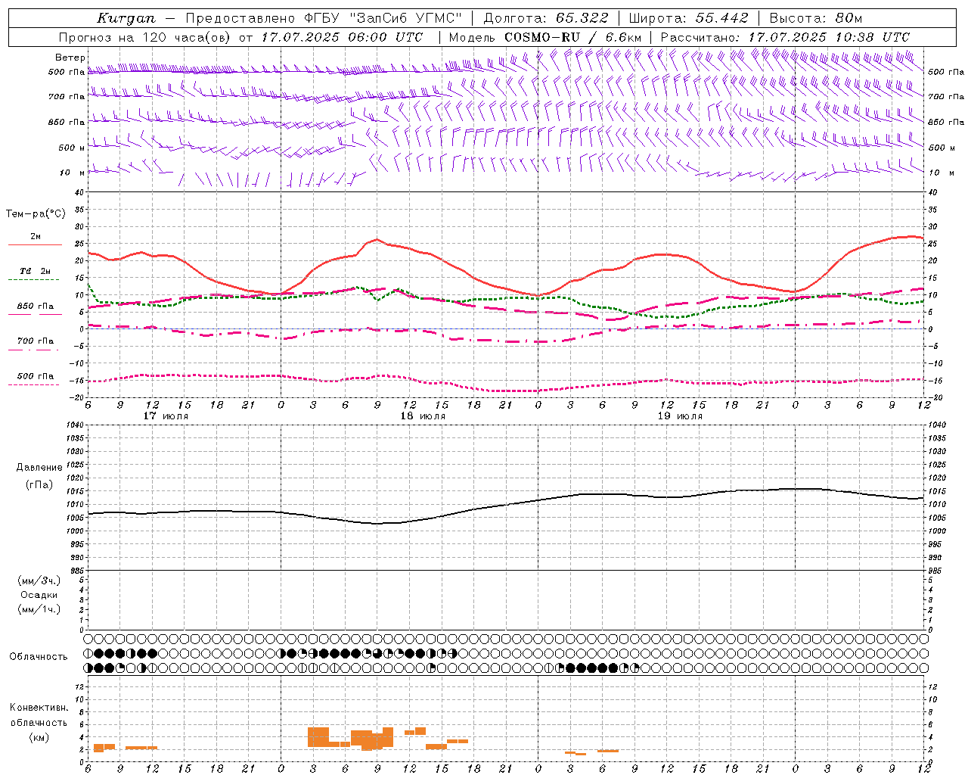Select the "Долгота: 65.322" header value
The image size is (968, 775).
[546, 18]
